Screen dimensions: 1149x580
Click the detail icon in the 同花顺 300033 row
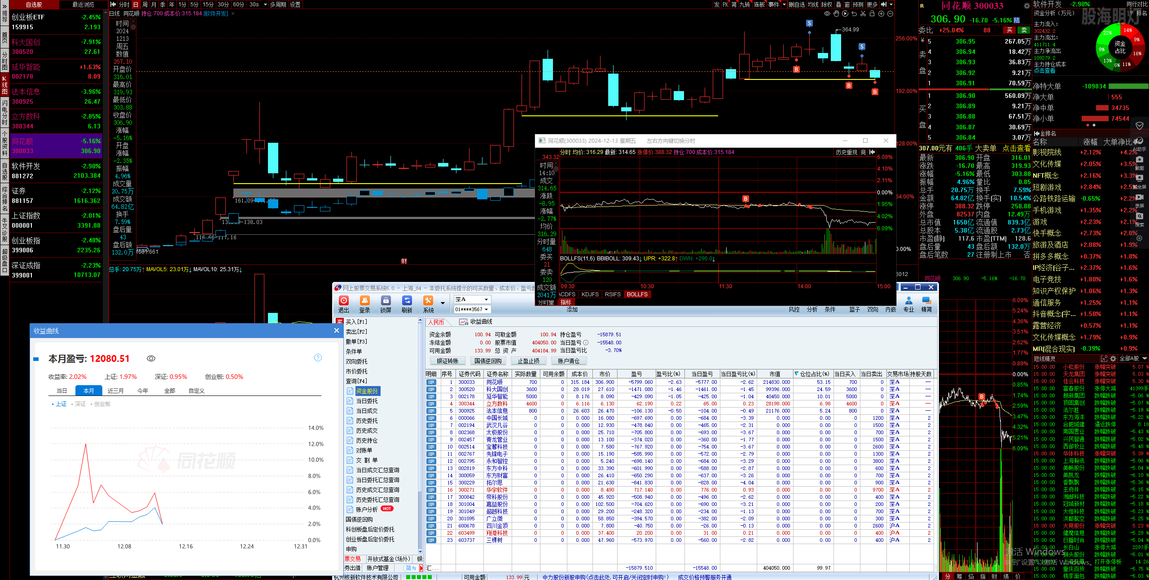pyautogui.click(x=431, y=382)
